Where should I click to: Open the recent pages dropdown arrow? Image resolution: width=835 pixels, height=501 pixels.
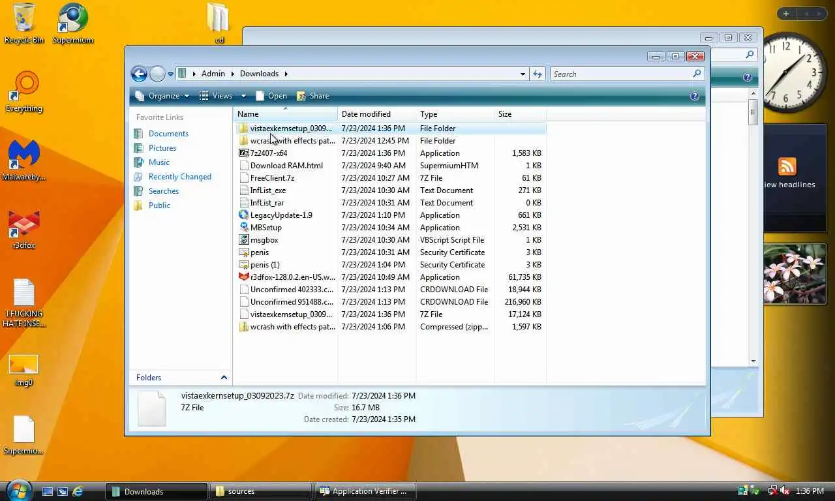pos(171,74)
